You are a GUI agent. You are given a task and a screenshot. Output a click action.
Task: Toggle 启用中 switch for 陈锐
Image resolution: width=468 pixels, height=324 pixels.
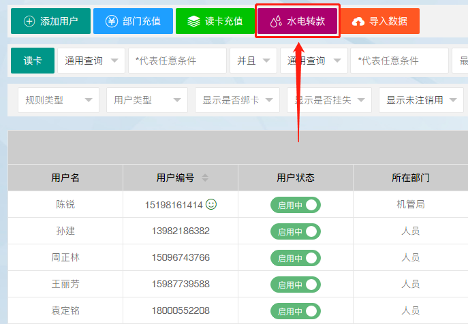(296, 205)
